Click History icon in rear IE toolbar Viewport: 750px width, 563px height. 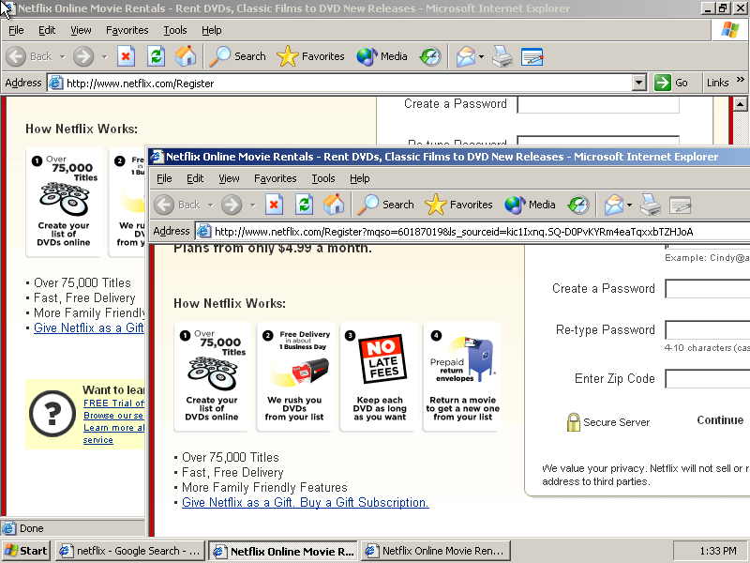(x=430, y=56)
